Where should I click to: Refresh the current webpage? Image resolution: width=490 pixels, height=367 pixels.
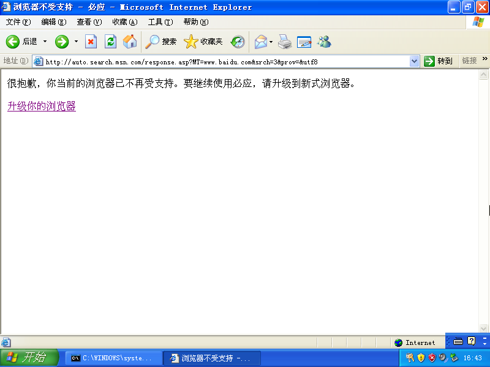coord(111,42)
